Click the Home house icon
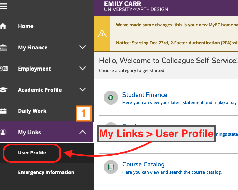The height and width of the screenshot is (190, 238). tap(3, 26)
